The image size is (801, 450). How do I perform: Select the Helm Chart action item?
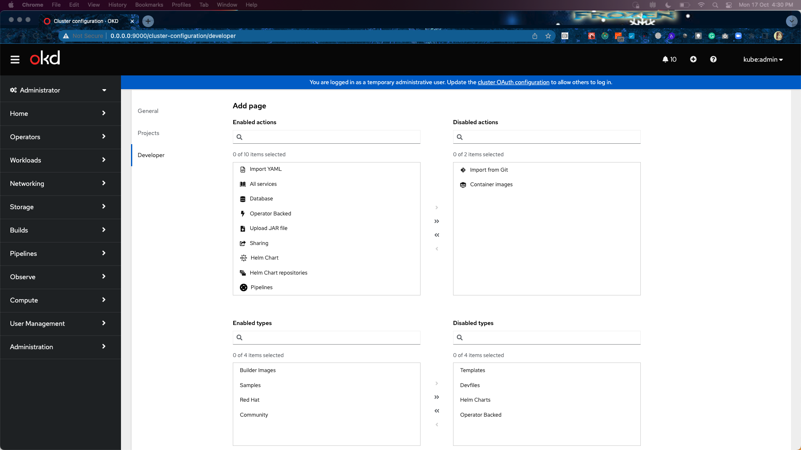click(264, 258)
